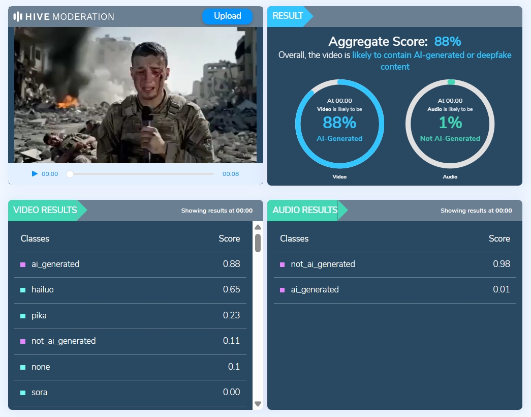531x417 pixels.
Task: Click the Aggregate Score 88% value
Action: tap(447, 41)
